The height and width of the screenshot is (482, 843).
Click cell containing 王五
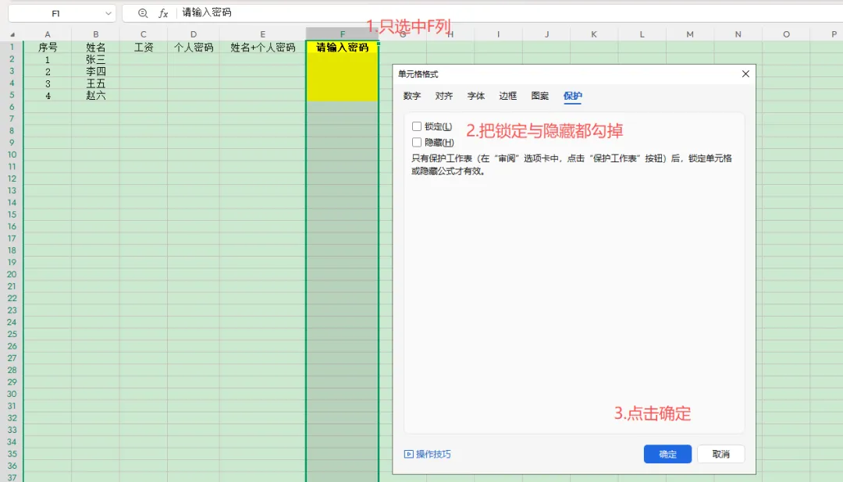point(95,83)
